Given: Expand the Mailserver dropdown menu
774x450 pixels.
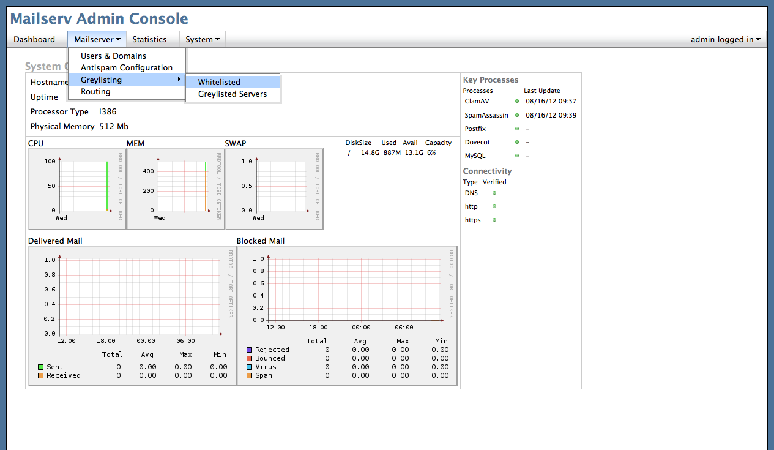Looking at the screenshot, I should point(97,39).
